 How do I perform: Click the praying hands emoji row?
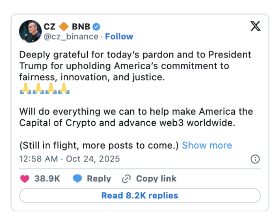click(44, 90)
